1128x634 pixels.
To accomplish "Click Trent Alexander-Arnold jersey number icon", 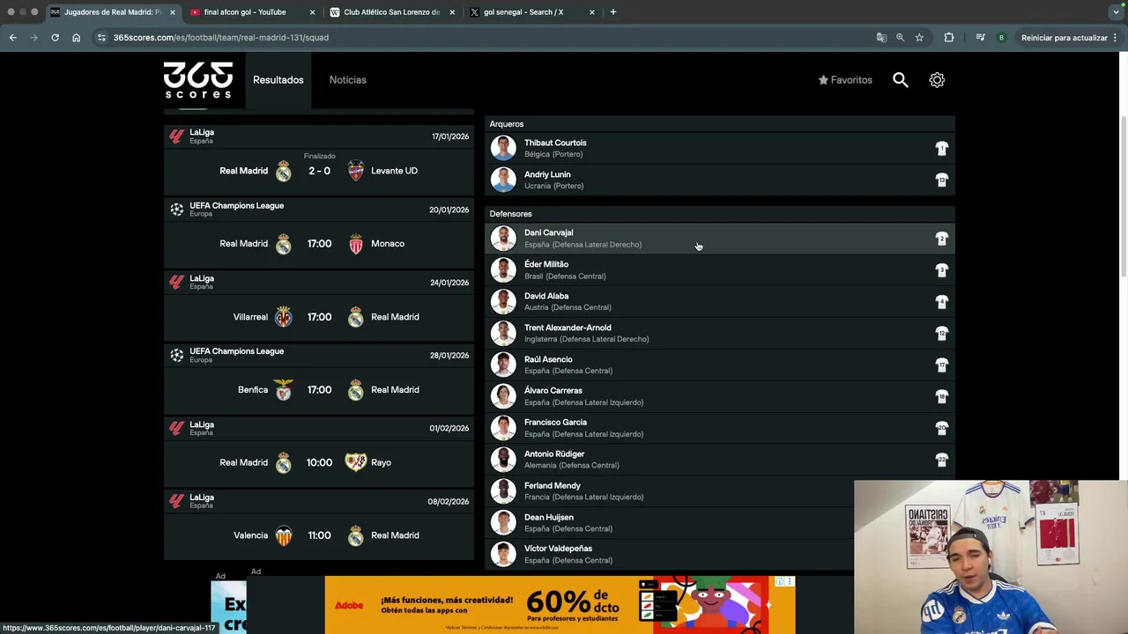I will click(941, 333).
